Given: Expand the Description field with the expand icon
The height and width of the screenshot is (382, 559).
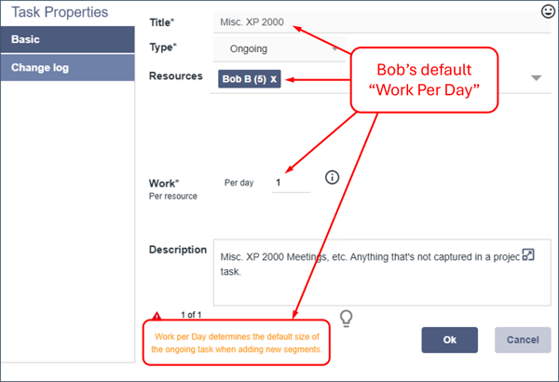Looking at the screenshot, I should 528,254.
